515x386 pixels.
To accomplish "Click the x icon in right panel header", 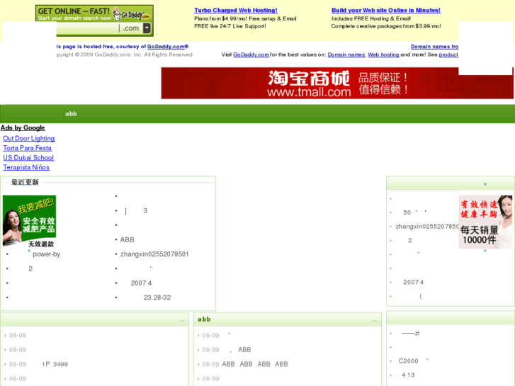I will 485,184.
